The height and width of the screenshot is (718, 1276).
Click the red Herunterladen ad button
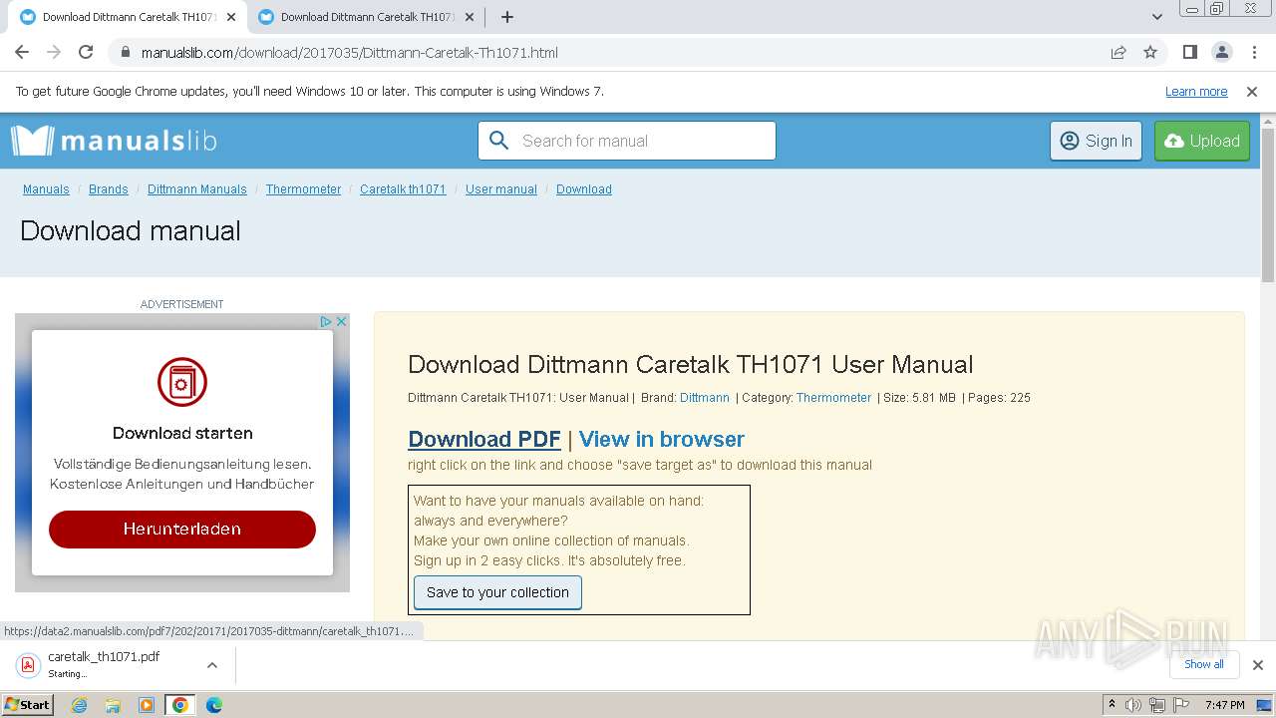coord(182,529)
